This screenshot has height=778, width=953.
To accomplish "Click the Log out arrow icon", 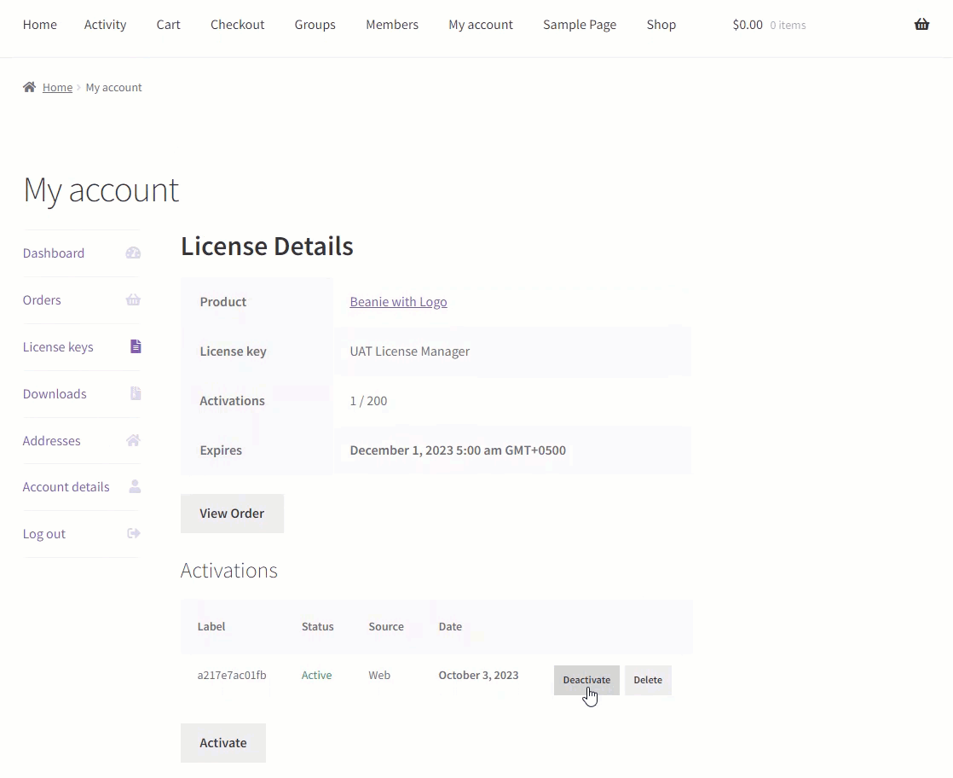I will coord(133,533).
